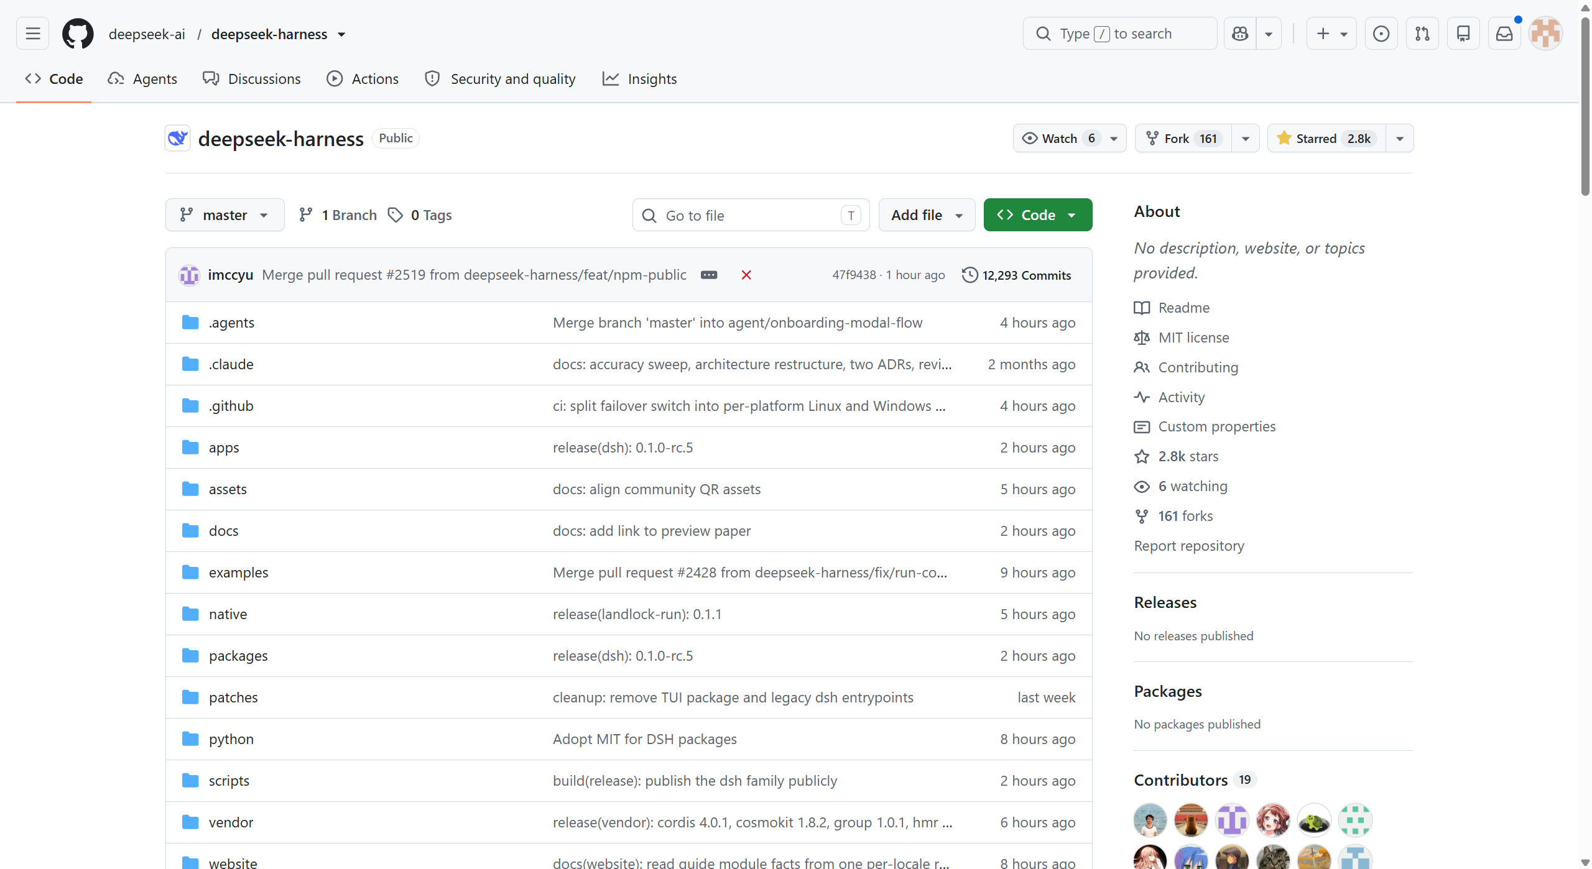Switch to the Actions tab
This screenshot has height=869, width=1592.
point(363,79)
